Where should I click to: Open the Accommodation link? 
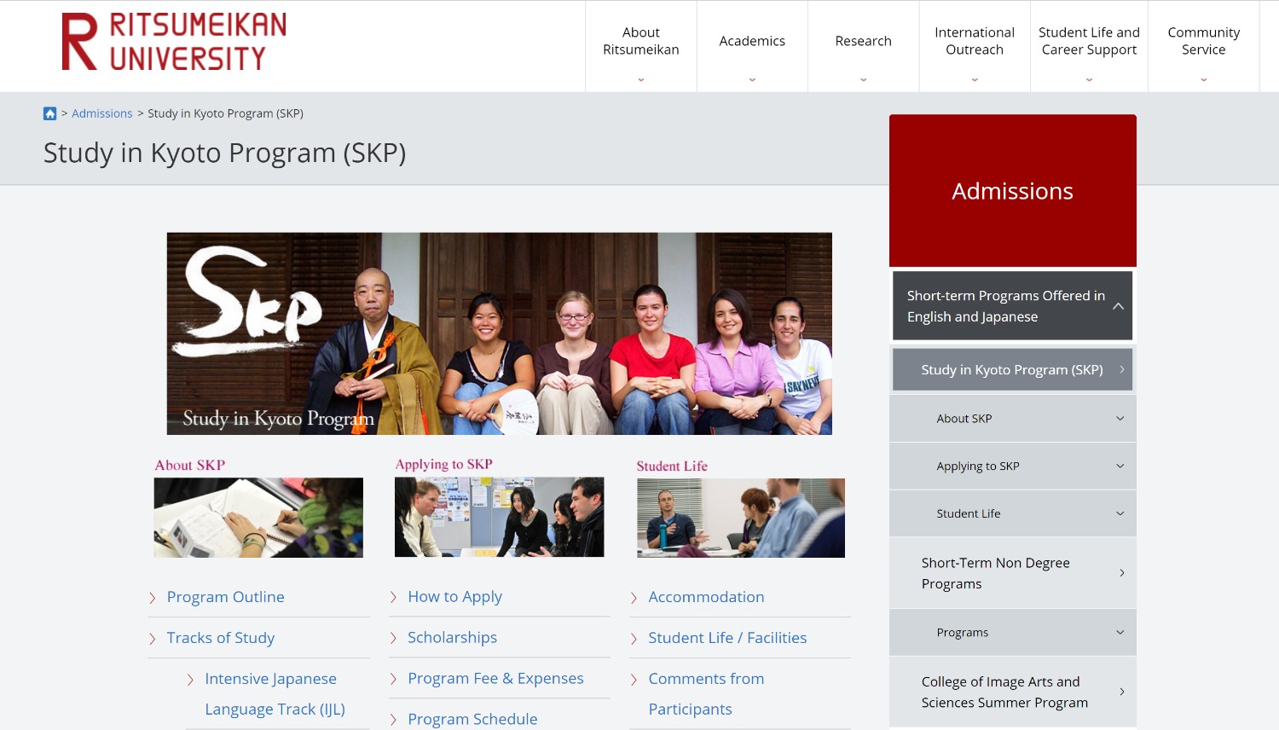tap(706, 597)
